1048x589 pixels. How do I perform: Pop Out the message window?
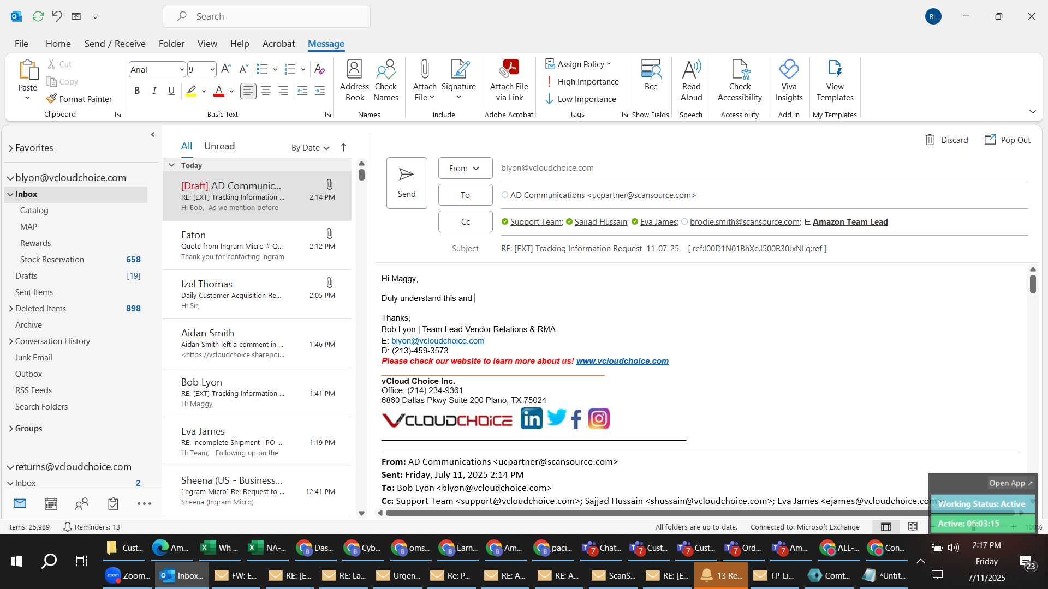(x=1008, y=140)
